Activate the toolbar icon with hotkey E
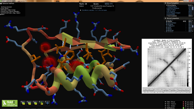Screen dimensions: 194x109 coord(29,103)
